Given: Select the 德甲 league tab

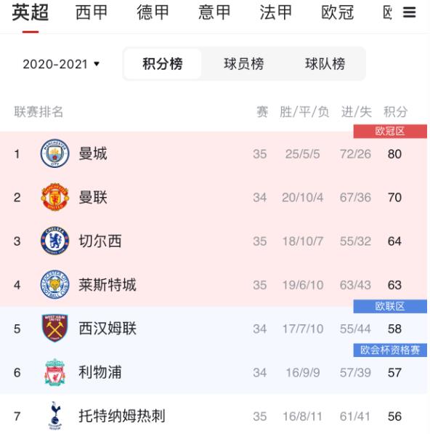Looking at the screenshot, I should click(x=153, y=12).
